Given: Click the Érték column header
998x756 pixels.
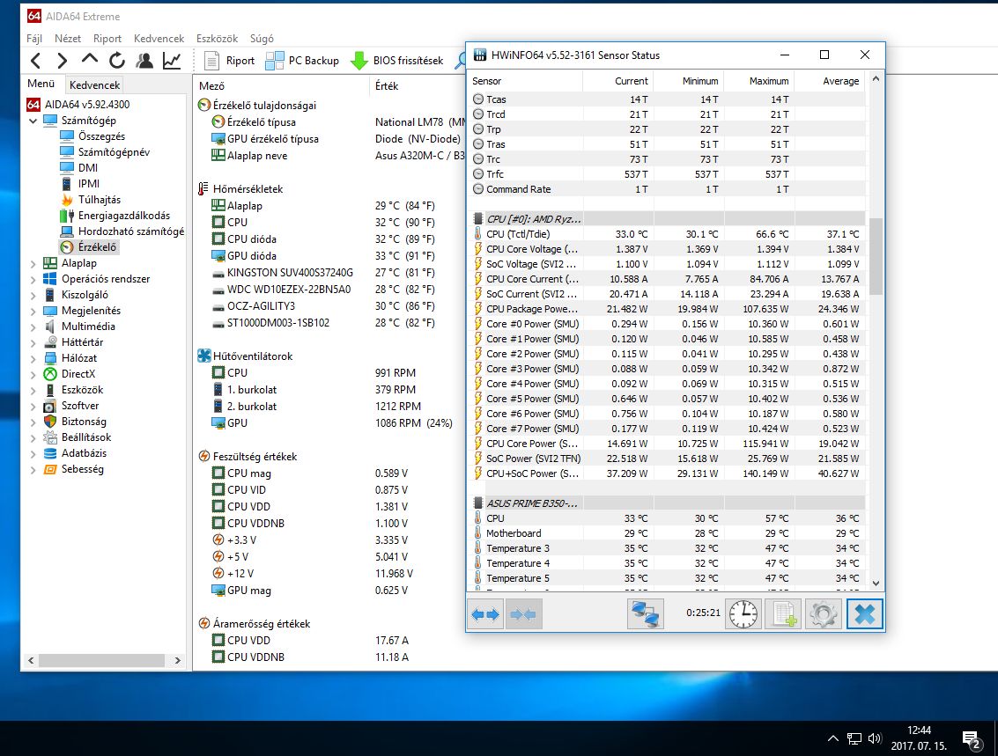Looking at the screenshot, I should tap(418, 86).
